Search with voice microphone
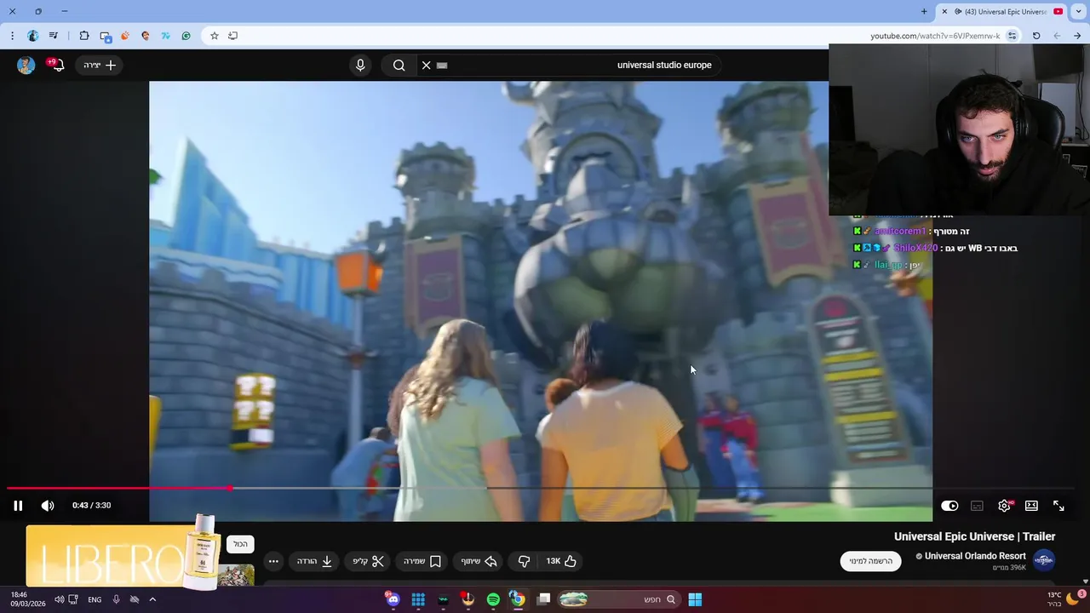Viewport: 1090px width, 613px height. coord(360,65)
